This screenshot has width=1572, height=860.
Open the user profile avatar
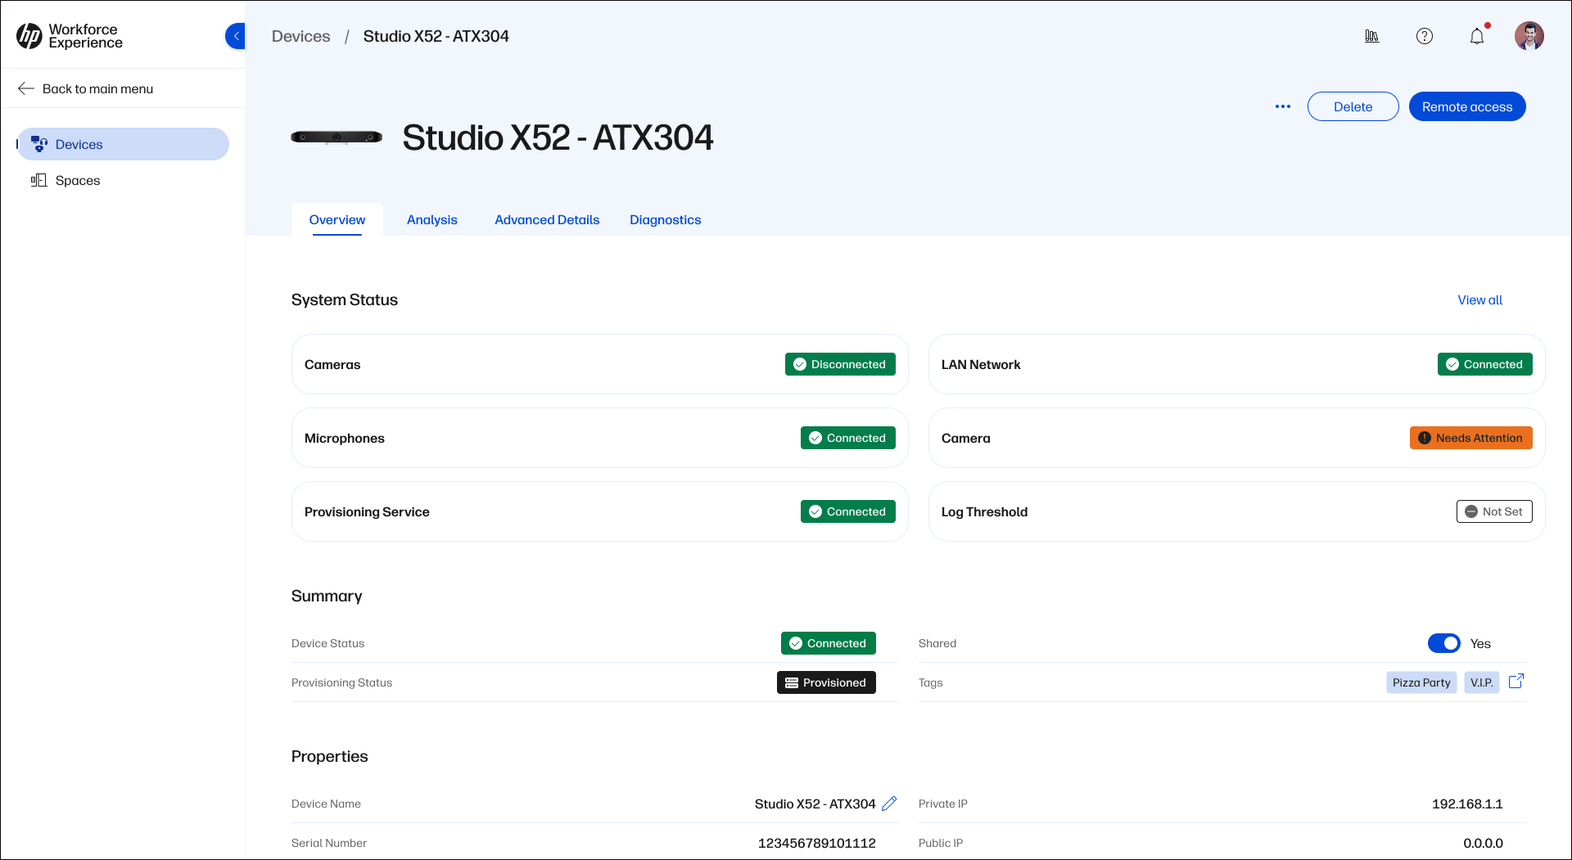point(1529,36)
